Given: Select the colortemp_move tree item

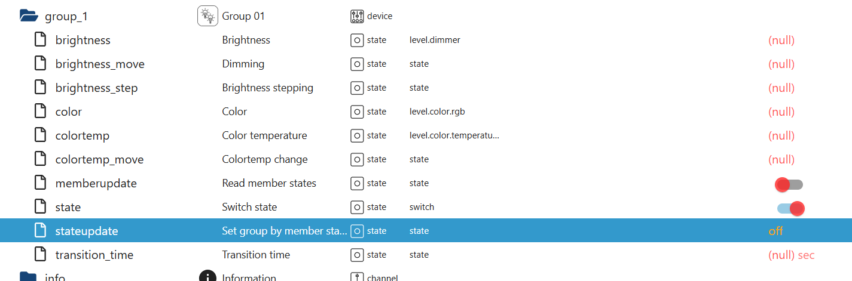Looking at the screenshot, I should 99,159.
